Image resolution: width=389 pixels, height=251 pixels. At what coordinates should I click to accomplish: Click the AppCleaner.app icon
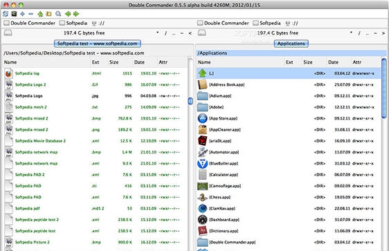(202, 129)
